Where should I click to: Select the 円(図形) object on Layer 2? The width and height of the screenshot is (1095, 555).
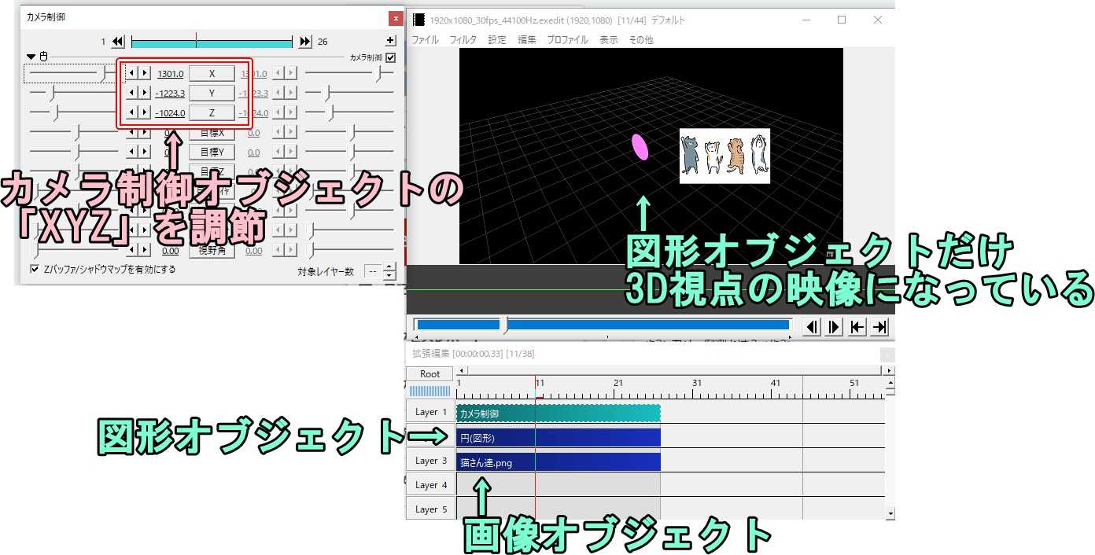coord(551,436)
